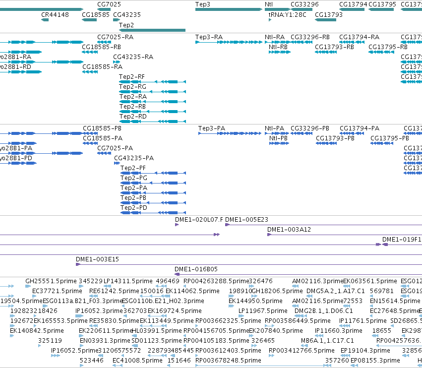The width and height of the screenshot is (422, 368).
Task: Click the Tep2-RG transcript label
Action: tap(132, 87)
